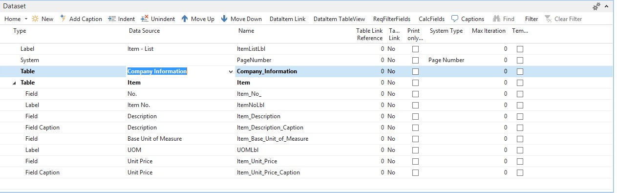Open the Dataset customize gear icon

tap(596, 6)
